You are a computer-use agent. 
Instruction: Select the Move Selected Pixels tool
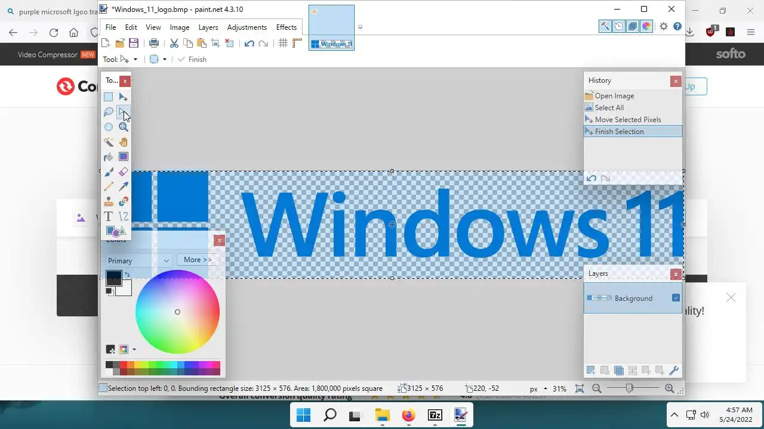point(123,97)
